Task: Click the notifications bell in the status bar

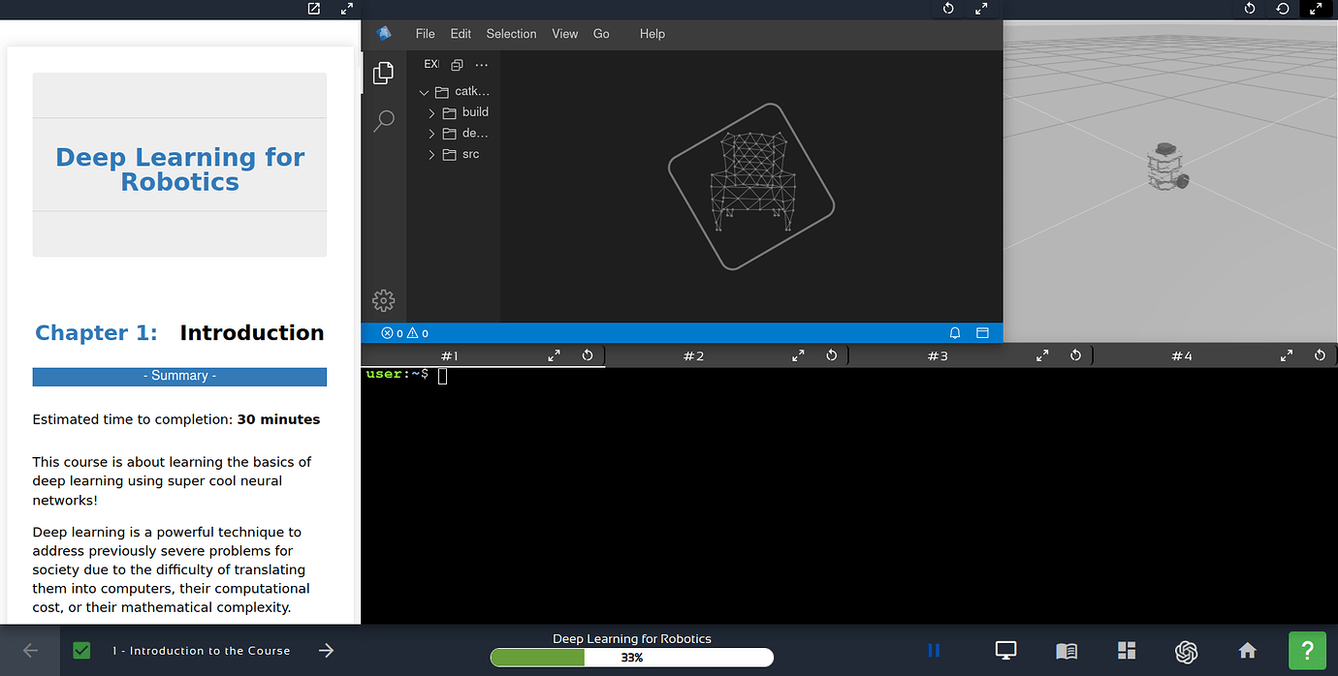Action: tap(955, 333)
